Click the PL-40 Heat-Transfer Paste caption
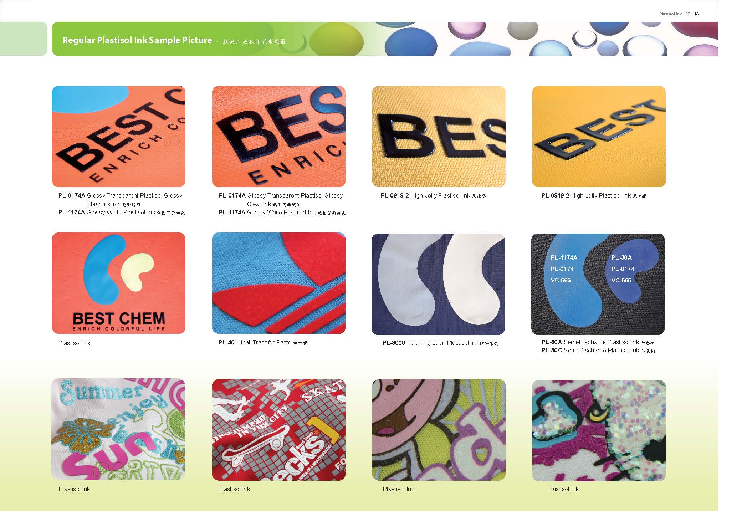747x511 pixels. tap(263, 343)
